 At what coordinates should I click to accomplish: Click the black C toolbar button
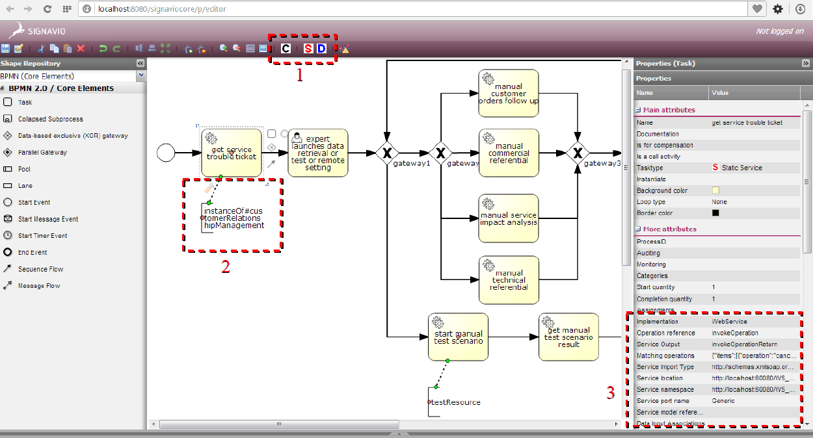click(x=286, y=49)
